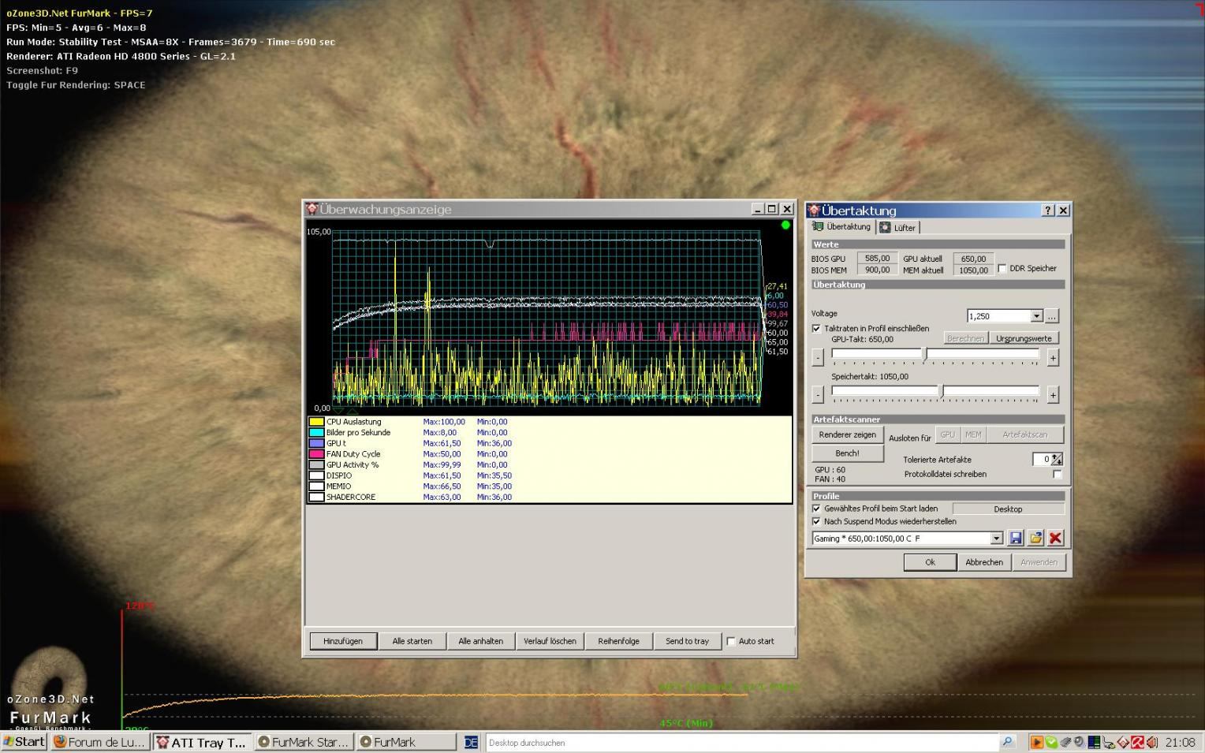Image resolution: width=1205 pixels, height=753 pixels.
Task: Click the save profile floppy disk icon
Action: click(x=1016, y=538)
